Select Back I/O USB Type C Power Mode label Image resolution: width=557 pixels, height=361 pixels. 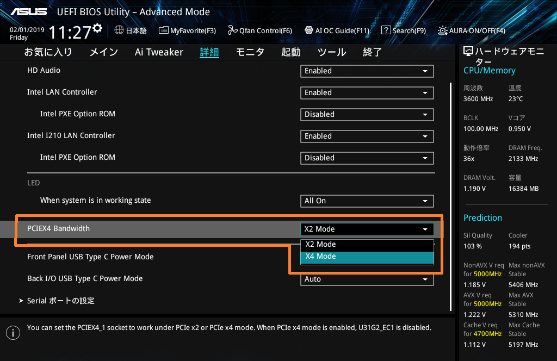(x=85, y=279)
